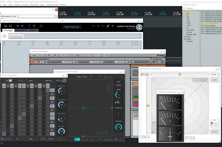
Task: Click the note icon beside T value
Action: pos(111,139)
